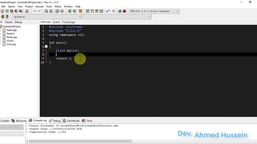
Task: Select LList.cpp in the project tree
Action: [11, 44]
